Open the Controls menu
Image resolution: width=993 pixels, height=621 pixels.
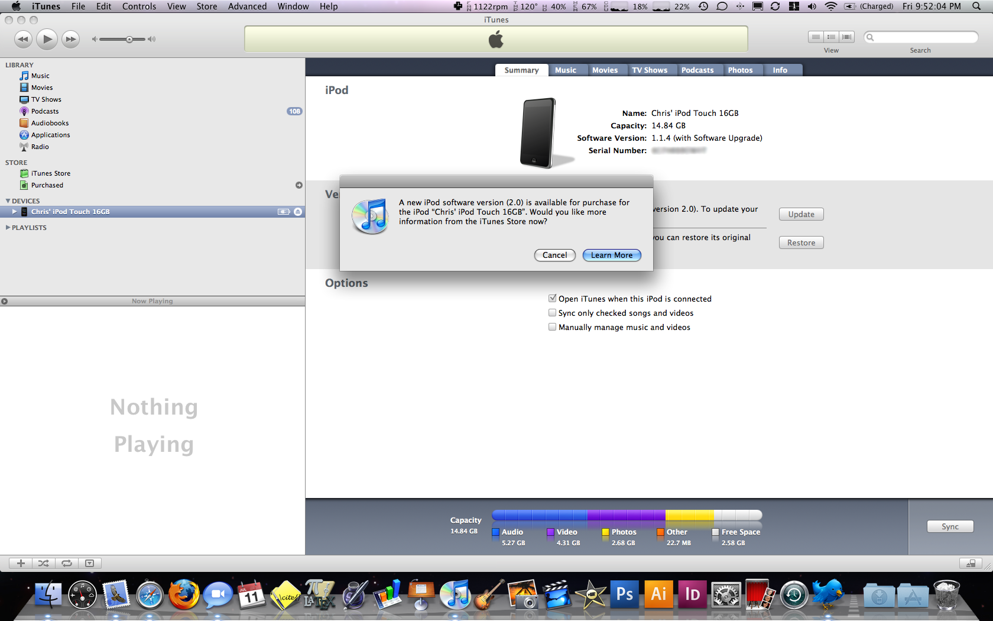(x=139, y=7)
